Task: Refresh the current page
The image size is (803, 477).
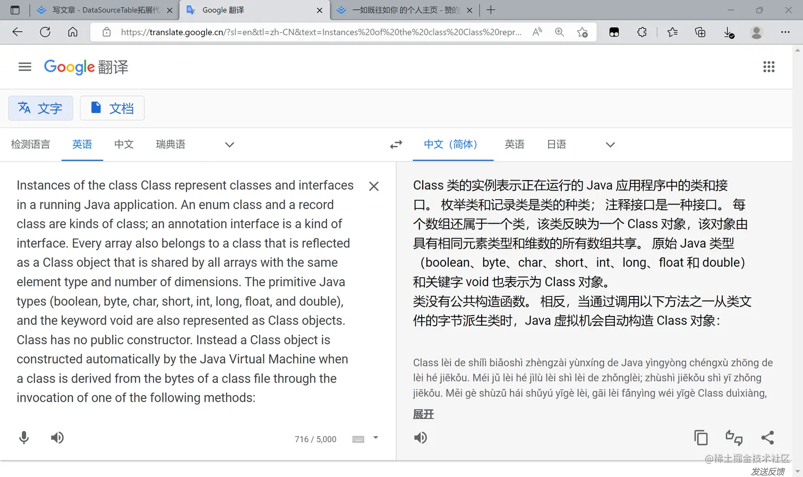Action: click(45, 32)
